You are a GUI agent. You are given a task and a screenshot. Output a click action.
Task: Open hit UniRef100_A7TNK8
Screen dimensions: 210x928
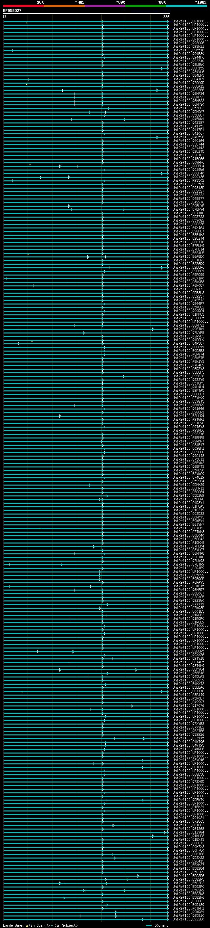point(188,532)
